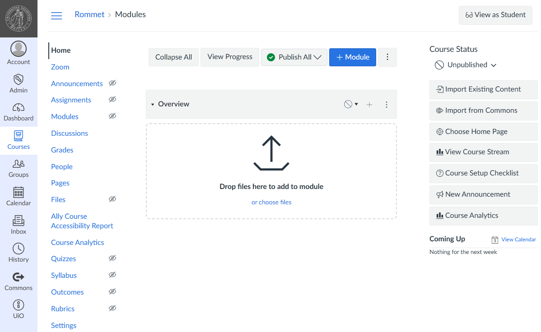Toggle the Modules hidden-eye icon

pos(112,116)
